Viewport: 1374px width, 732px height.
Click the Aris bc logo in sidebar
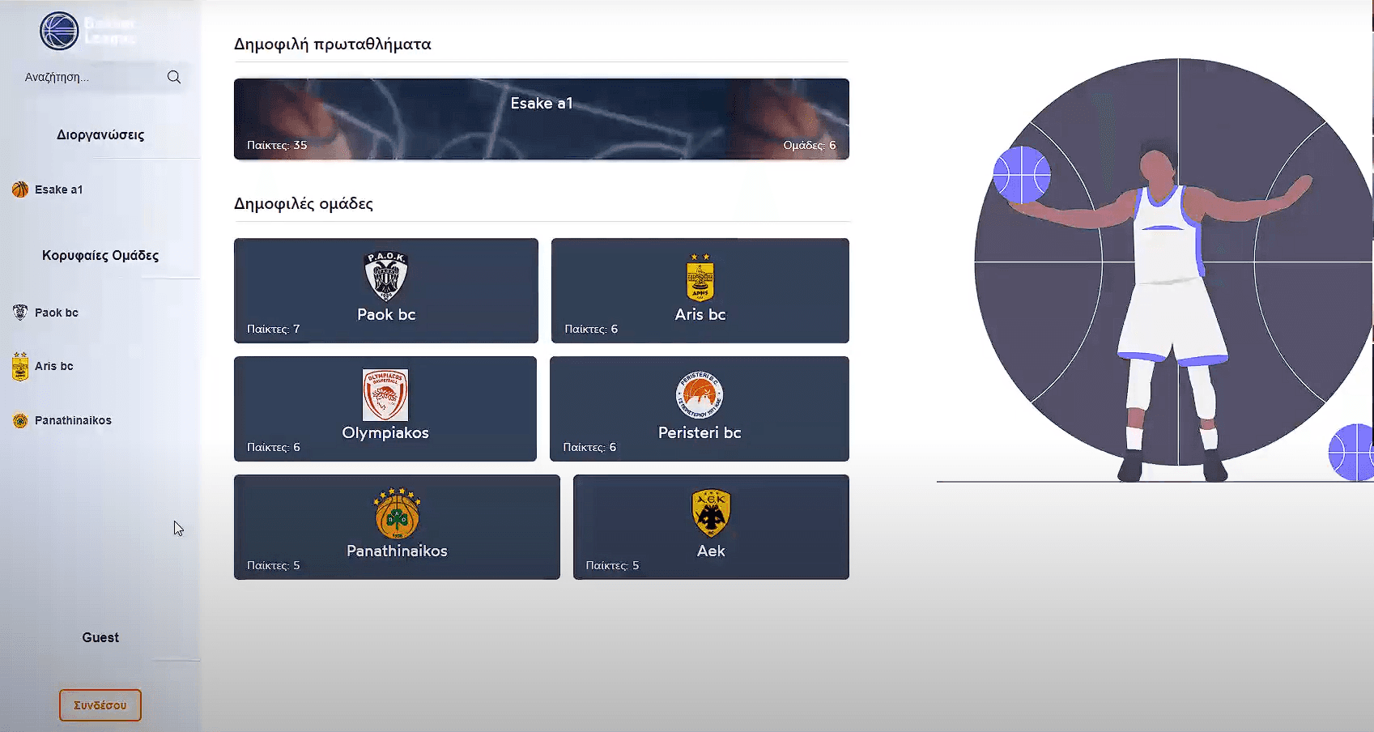pyautogui.click(x=20, y=366)
